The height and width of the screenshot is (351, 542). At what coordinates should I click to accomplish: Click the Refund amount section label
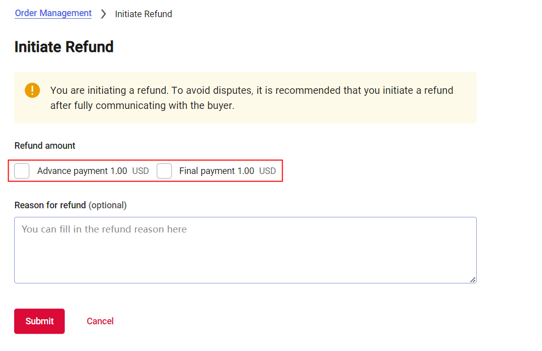coord(44,146)
